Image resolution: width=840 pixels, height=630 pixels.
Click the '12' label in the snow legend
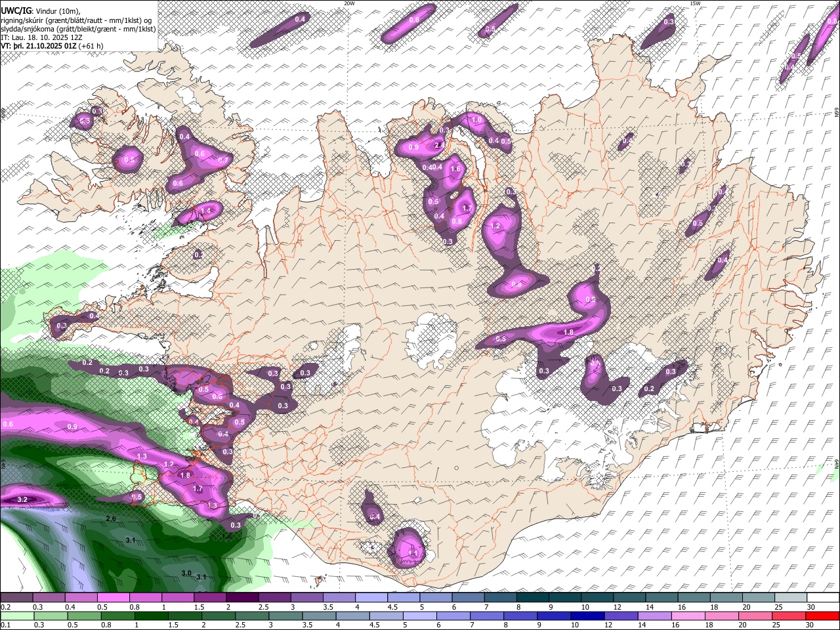(617, 607)
